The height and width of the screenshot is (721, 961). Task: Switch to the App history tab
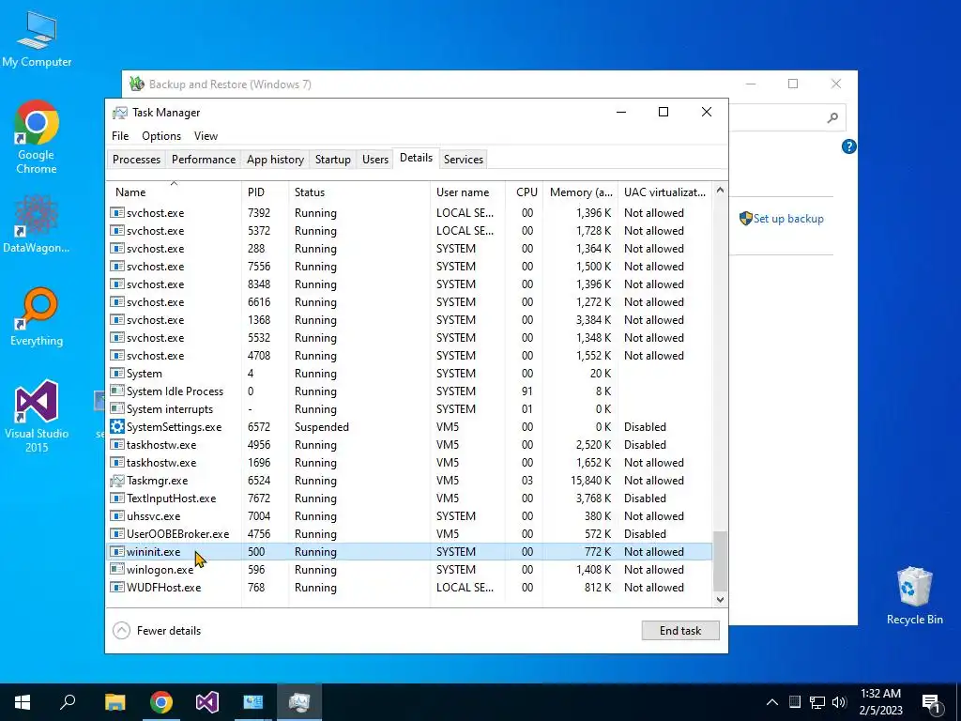coord(275,160)
